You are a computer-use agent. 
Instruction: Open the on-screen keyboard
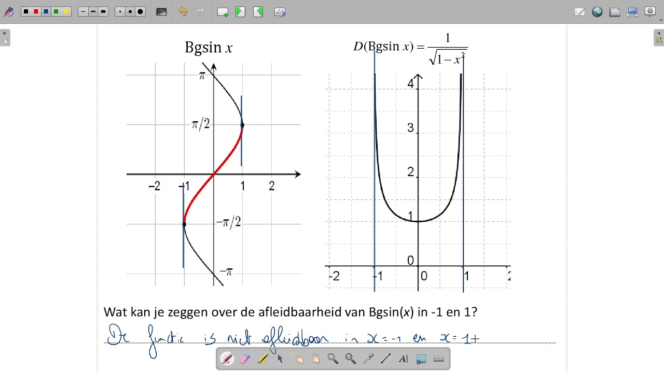[x=439, y=358]
